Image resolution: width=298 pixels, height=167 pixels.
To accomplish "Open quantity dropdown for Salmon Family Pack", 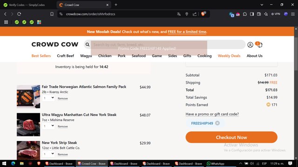I will click(x=48, y=98).
